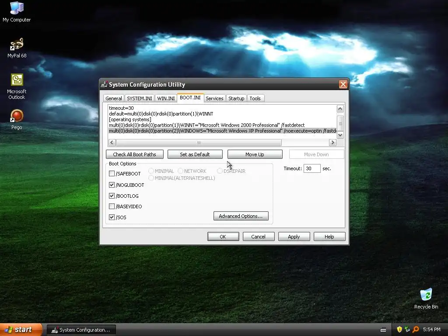Open the Recycle Bin icon
The width and height of the screenshot is (448, 336).
click(x=426, y=299)
